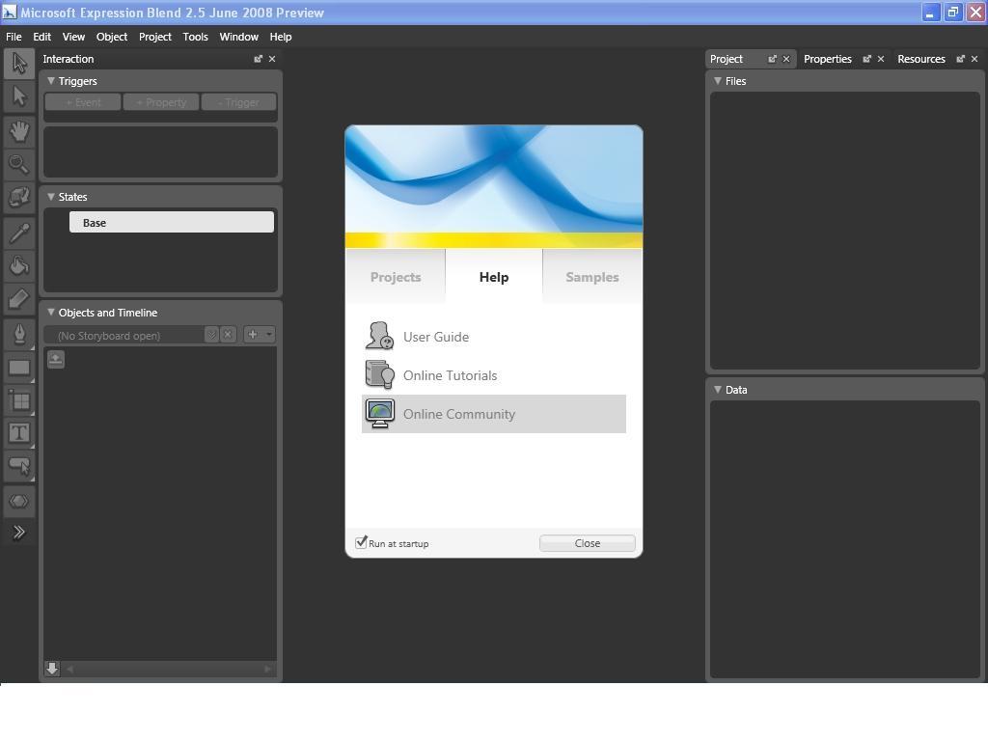Image resolution: width=988 pixels, height=741 pixels.
Task: Select the Camera Orbit tool
Action: 19,197
